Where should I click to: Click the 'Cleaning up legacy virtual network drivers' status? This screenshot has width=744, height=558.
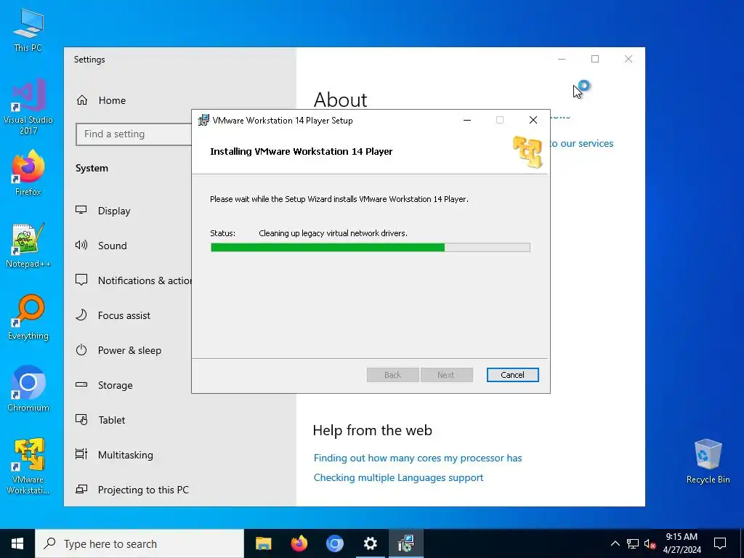(333, 233)
